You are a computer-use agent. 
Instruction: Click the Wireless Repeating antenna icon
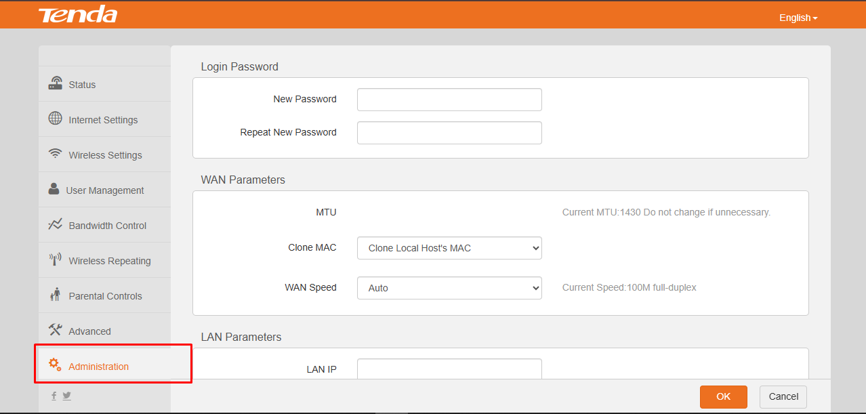click(x=56, y=260)
